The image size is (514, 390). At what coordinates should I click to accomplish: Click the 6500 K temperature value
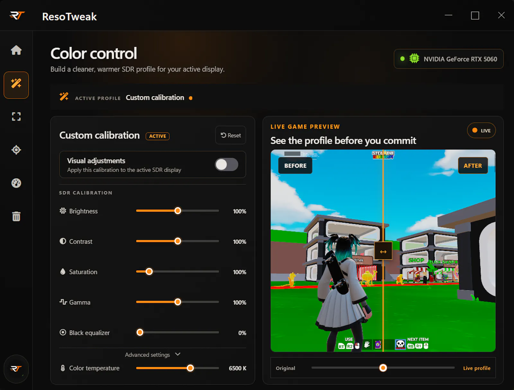(237, 368)
